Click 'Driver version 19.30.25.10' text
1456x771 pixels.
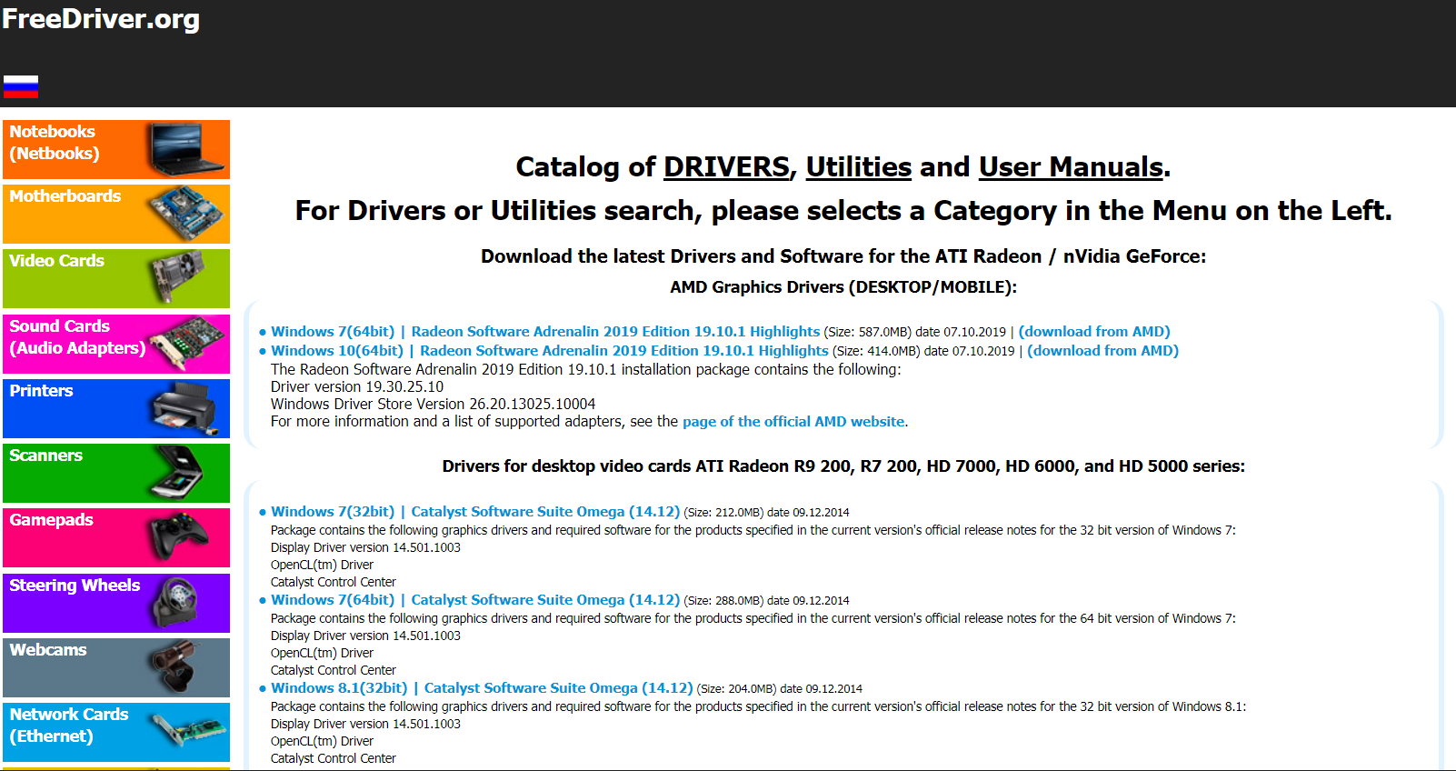coord(357,387)
